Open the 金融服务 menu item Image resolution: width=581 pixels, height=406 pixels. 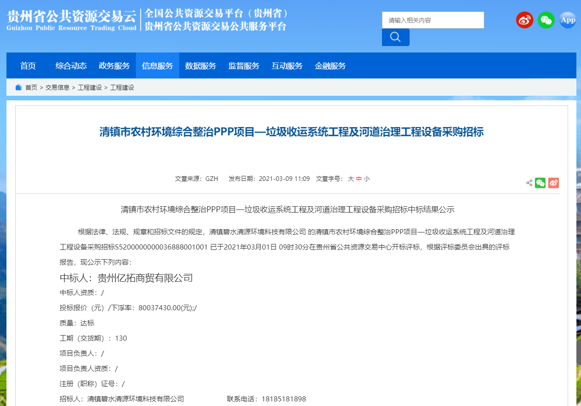(329, 65)
